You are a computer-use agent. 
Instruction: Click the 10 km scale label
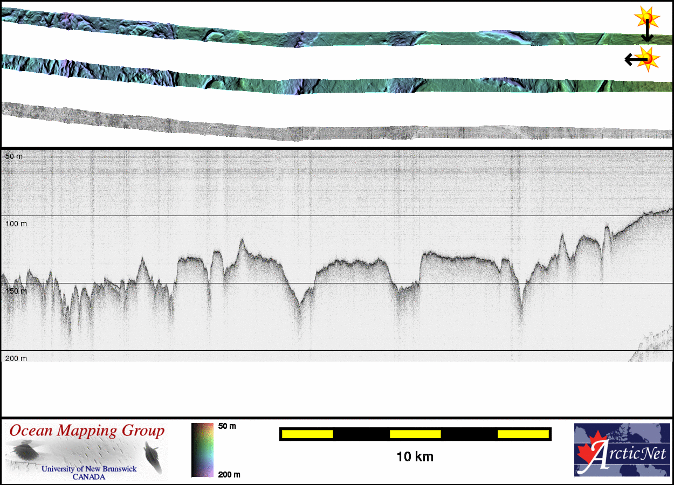pos(415,457)
